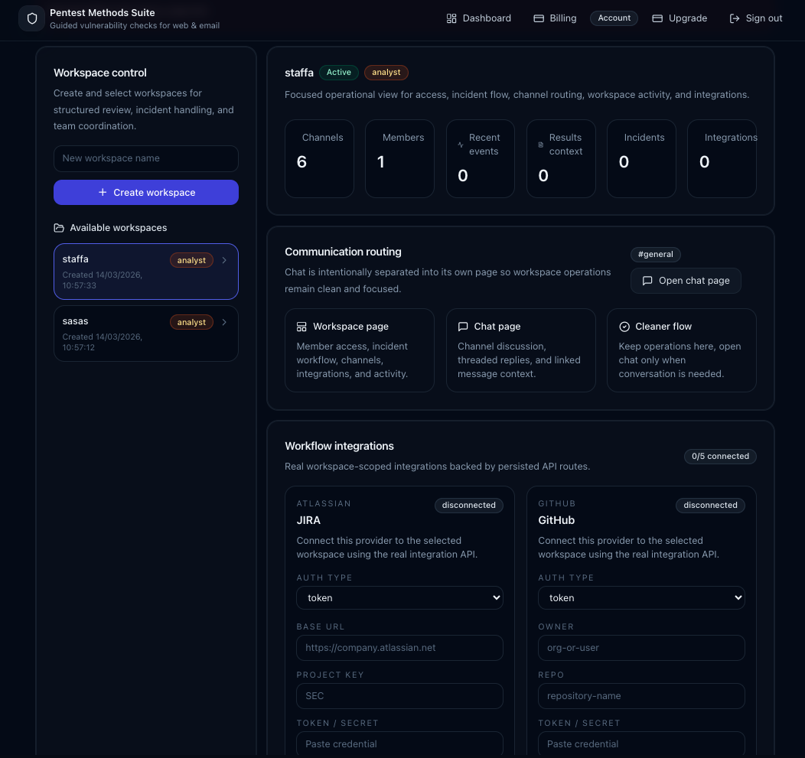The height and width of the screenshot is (758, 805).
Task: Select the staffa workspace card
Action: (x=146, y=272)
